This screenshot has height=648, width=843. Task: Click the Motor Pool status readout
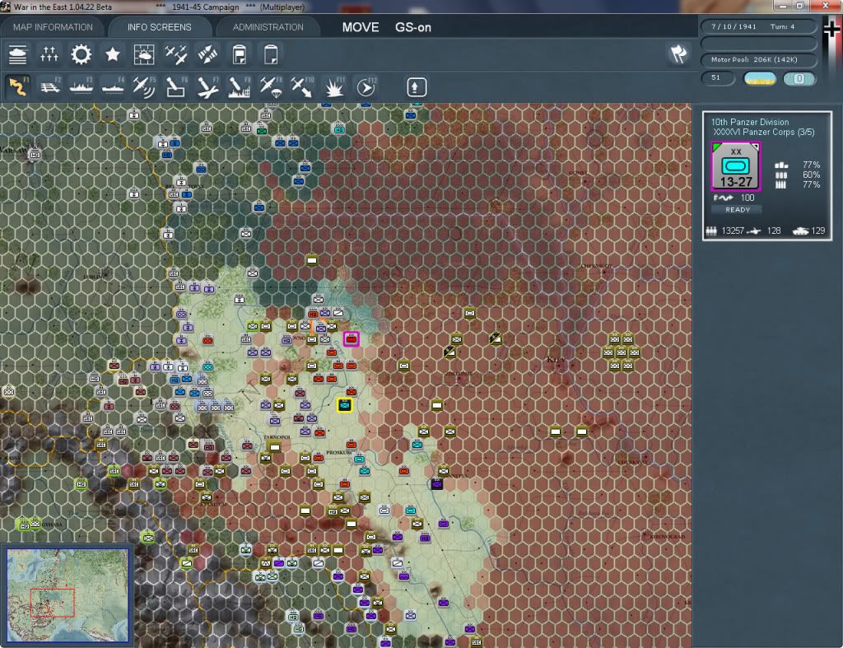758,59
